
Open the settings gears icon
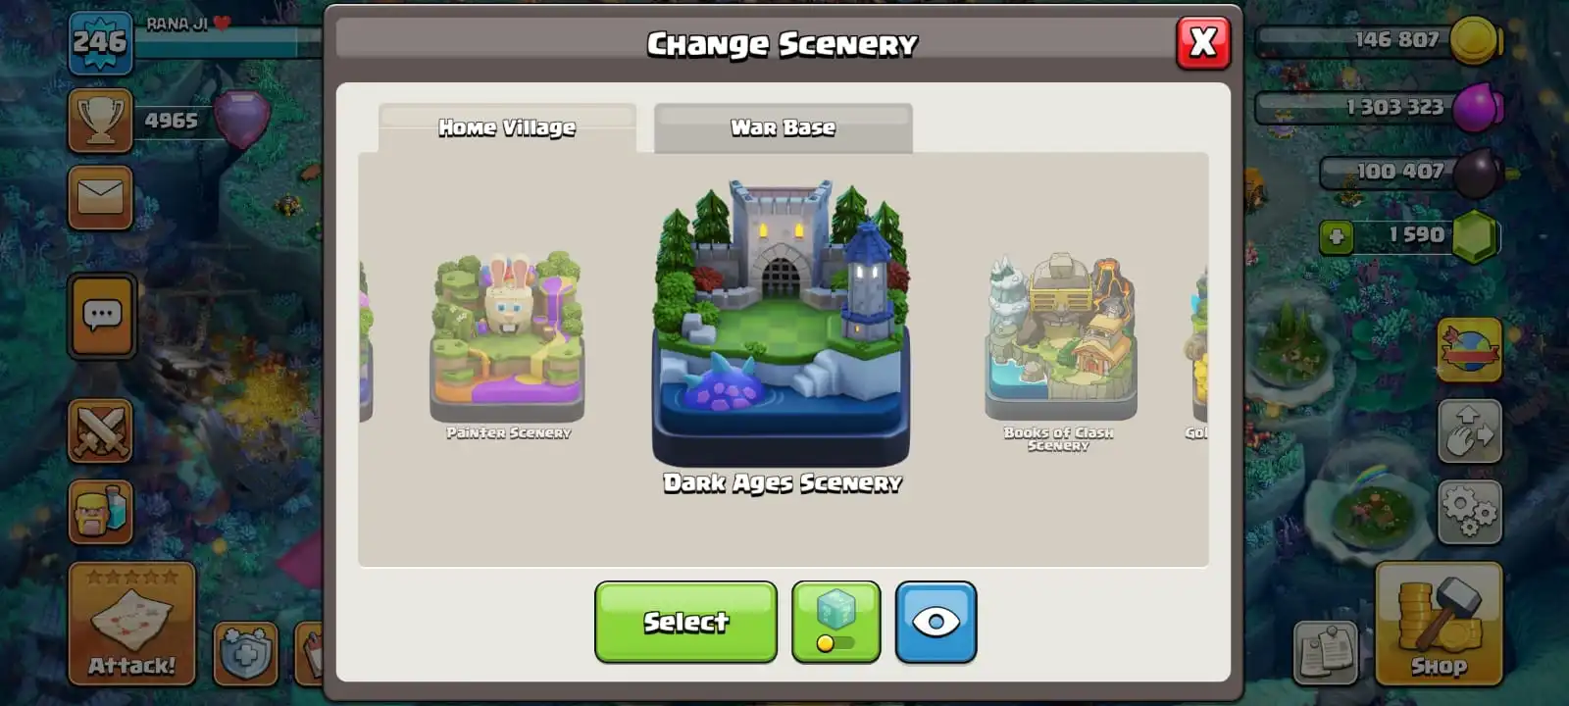pyautogui.click(x=1469, y=512)
